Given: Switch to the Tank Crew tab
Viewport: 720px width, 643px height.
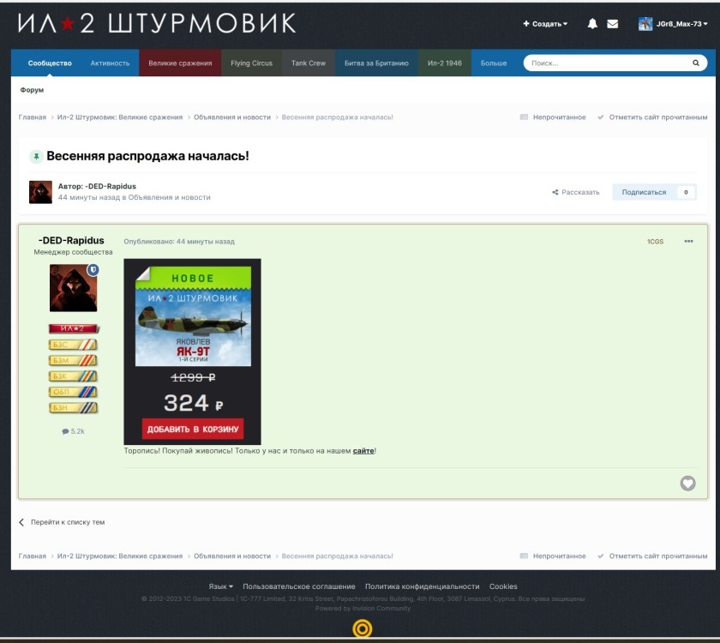Looking at the screenshot, I should 309,63.
